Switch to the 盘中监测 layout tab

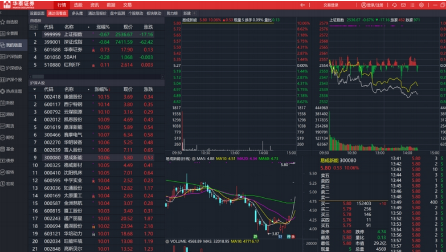(117, 13)
